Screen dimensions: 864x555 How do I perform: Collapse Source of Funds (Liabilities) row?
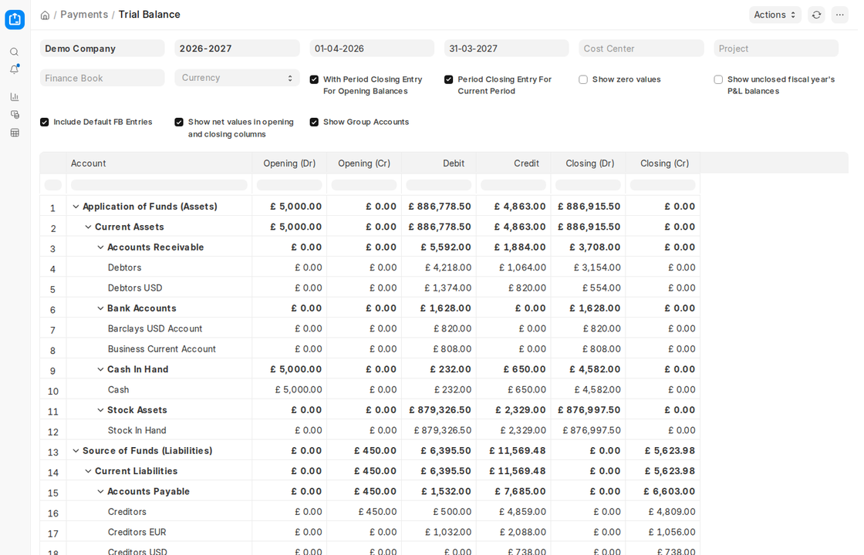[x=76, y=451]
